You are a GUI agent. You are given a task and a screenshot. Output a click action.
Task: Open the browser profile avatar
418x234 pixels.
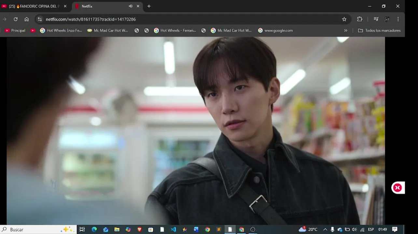click(x=387, y=19)
